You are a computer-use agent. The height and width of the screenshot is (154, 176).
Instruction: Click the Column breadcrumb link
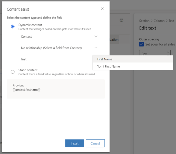pyautogui.click(x=159, y=21)
